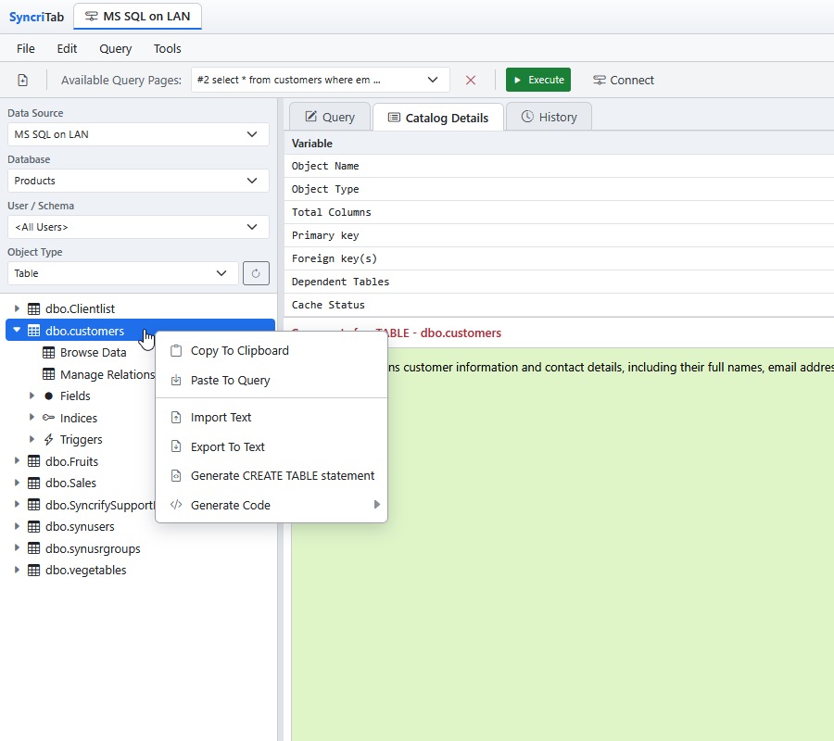Screen dimensions: 834x741
Task: Open the Object Type Table dropdown
Action: pyautogui.click(x=123, y=273)
